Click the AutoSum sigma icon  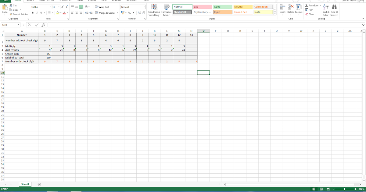(307, 5)
